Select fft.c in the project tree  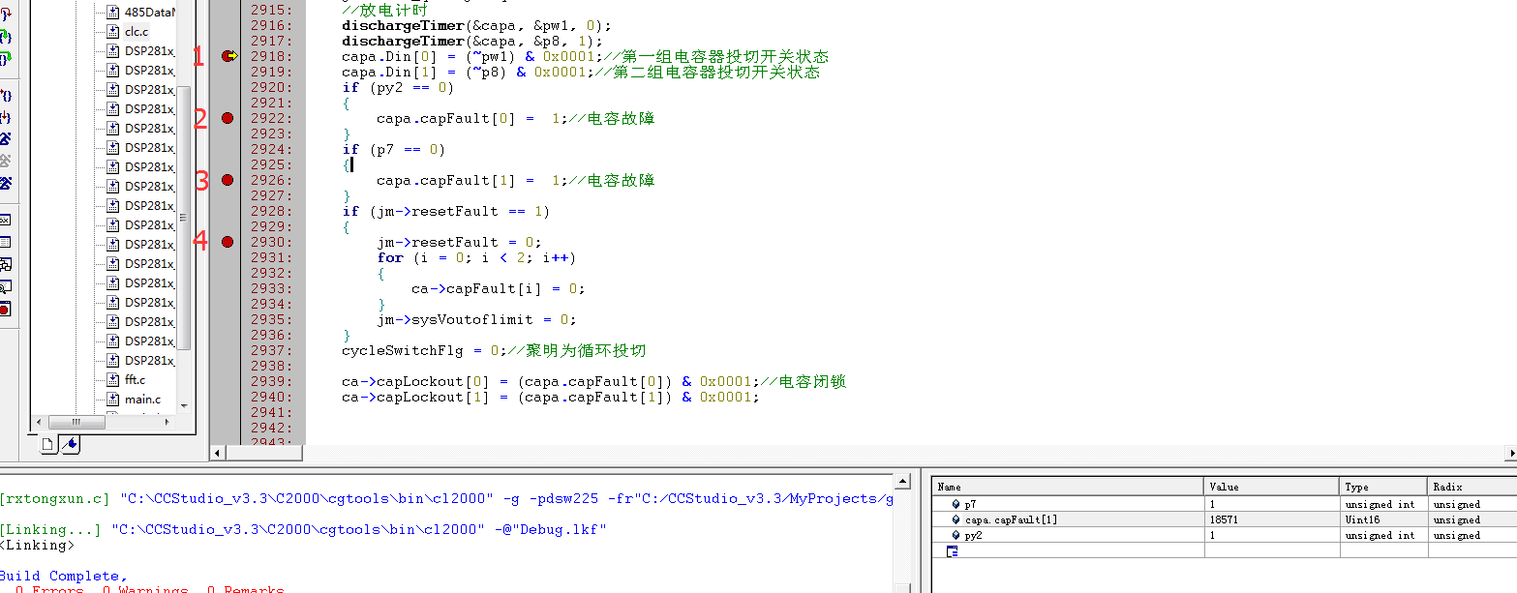tap(135, 380)
